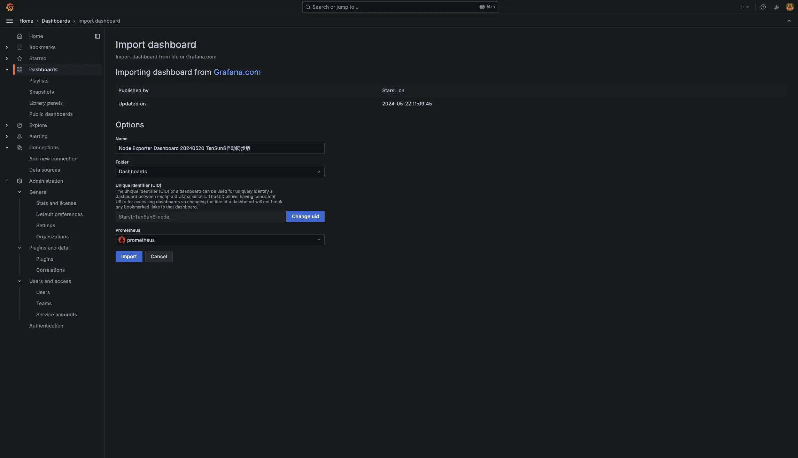Image resolution: width=798 pixels, height=458 pixels.
Task: Collapse the Plugins and data section
Action: (x=20, y=248)
